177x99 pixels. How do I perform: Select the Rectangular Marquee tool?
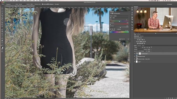(x=2, y=10)
